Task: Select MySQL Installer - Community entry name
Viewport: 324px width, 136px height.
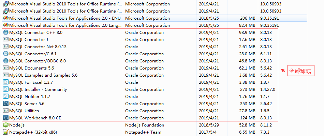Action: coord(38,90)
